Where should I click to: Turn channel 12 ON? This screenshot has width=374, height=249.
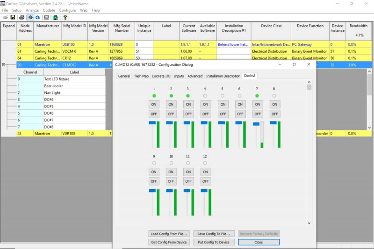tap(206, 172)
